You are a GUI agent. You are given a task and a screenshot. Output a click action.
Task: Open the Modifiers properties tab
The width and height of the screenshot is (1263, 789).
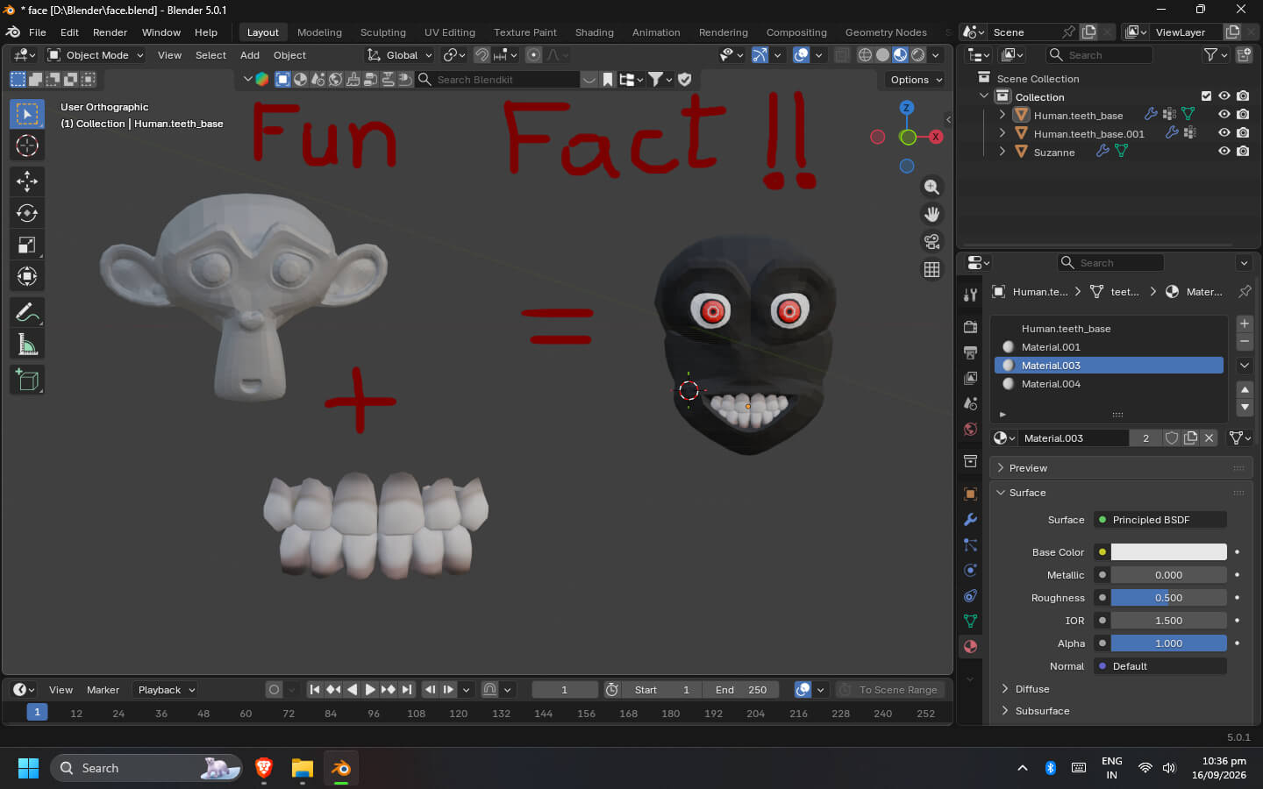(x=970, y=519)
